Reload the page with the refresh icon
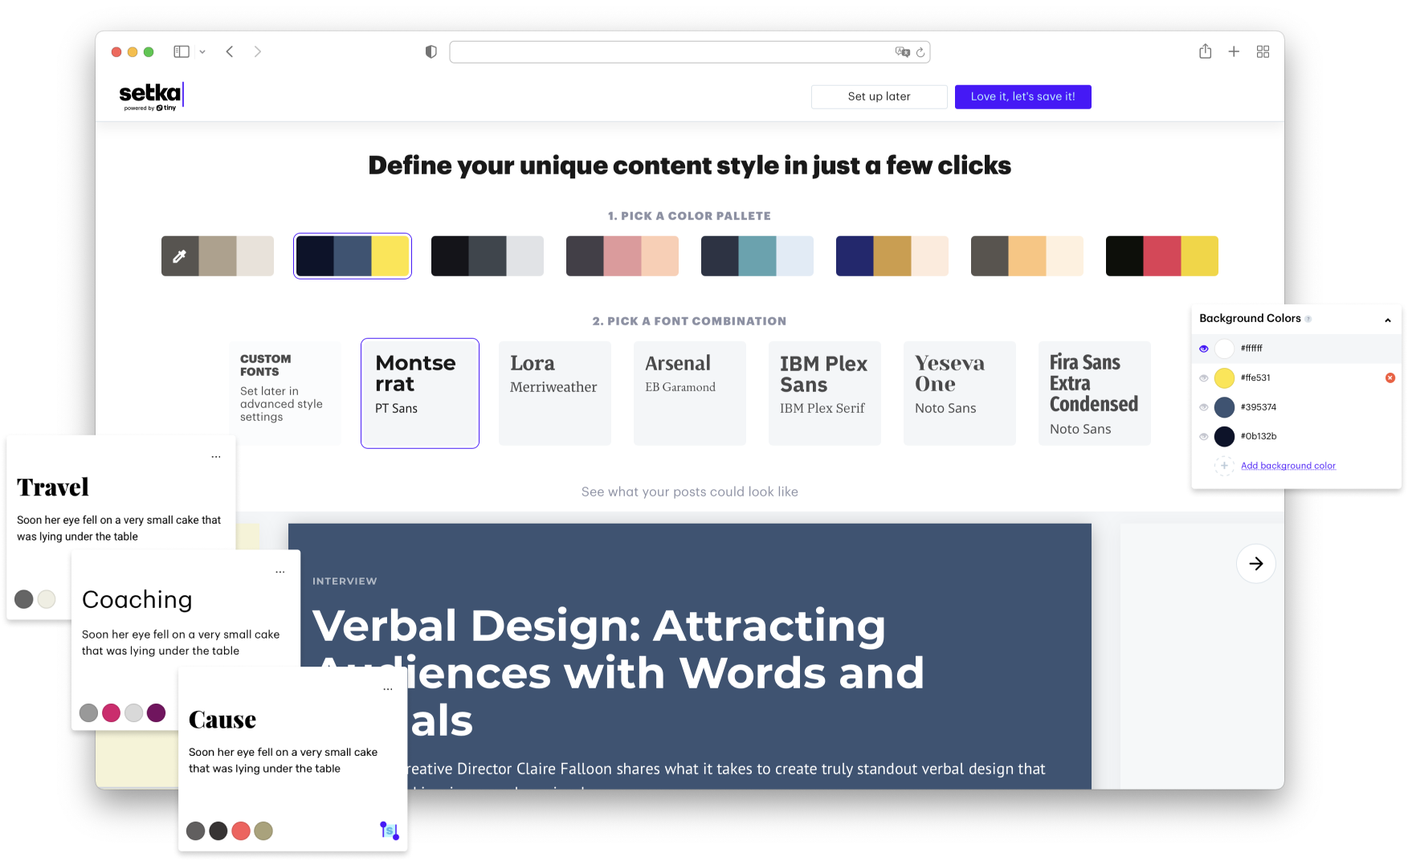 point(920,52)
